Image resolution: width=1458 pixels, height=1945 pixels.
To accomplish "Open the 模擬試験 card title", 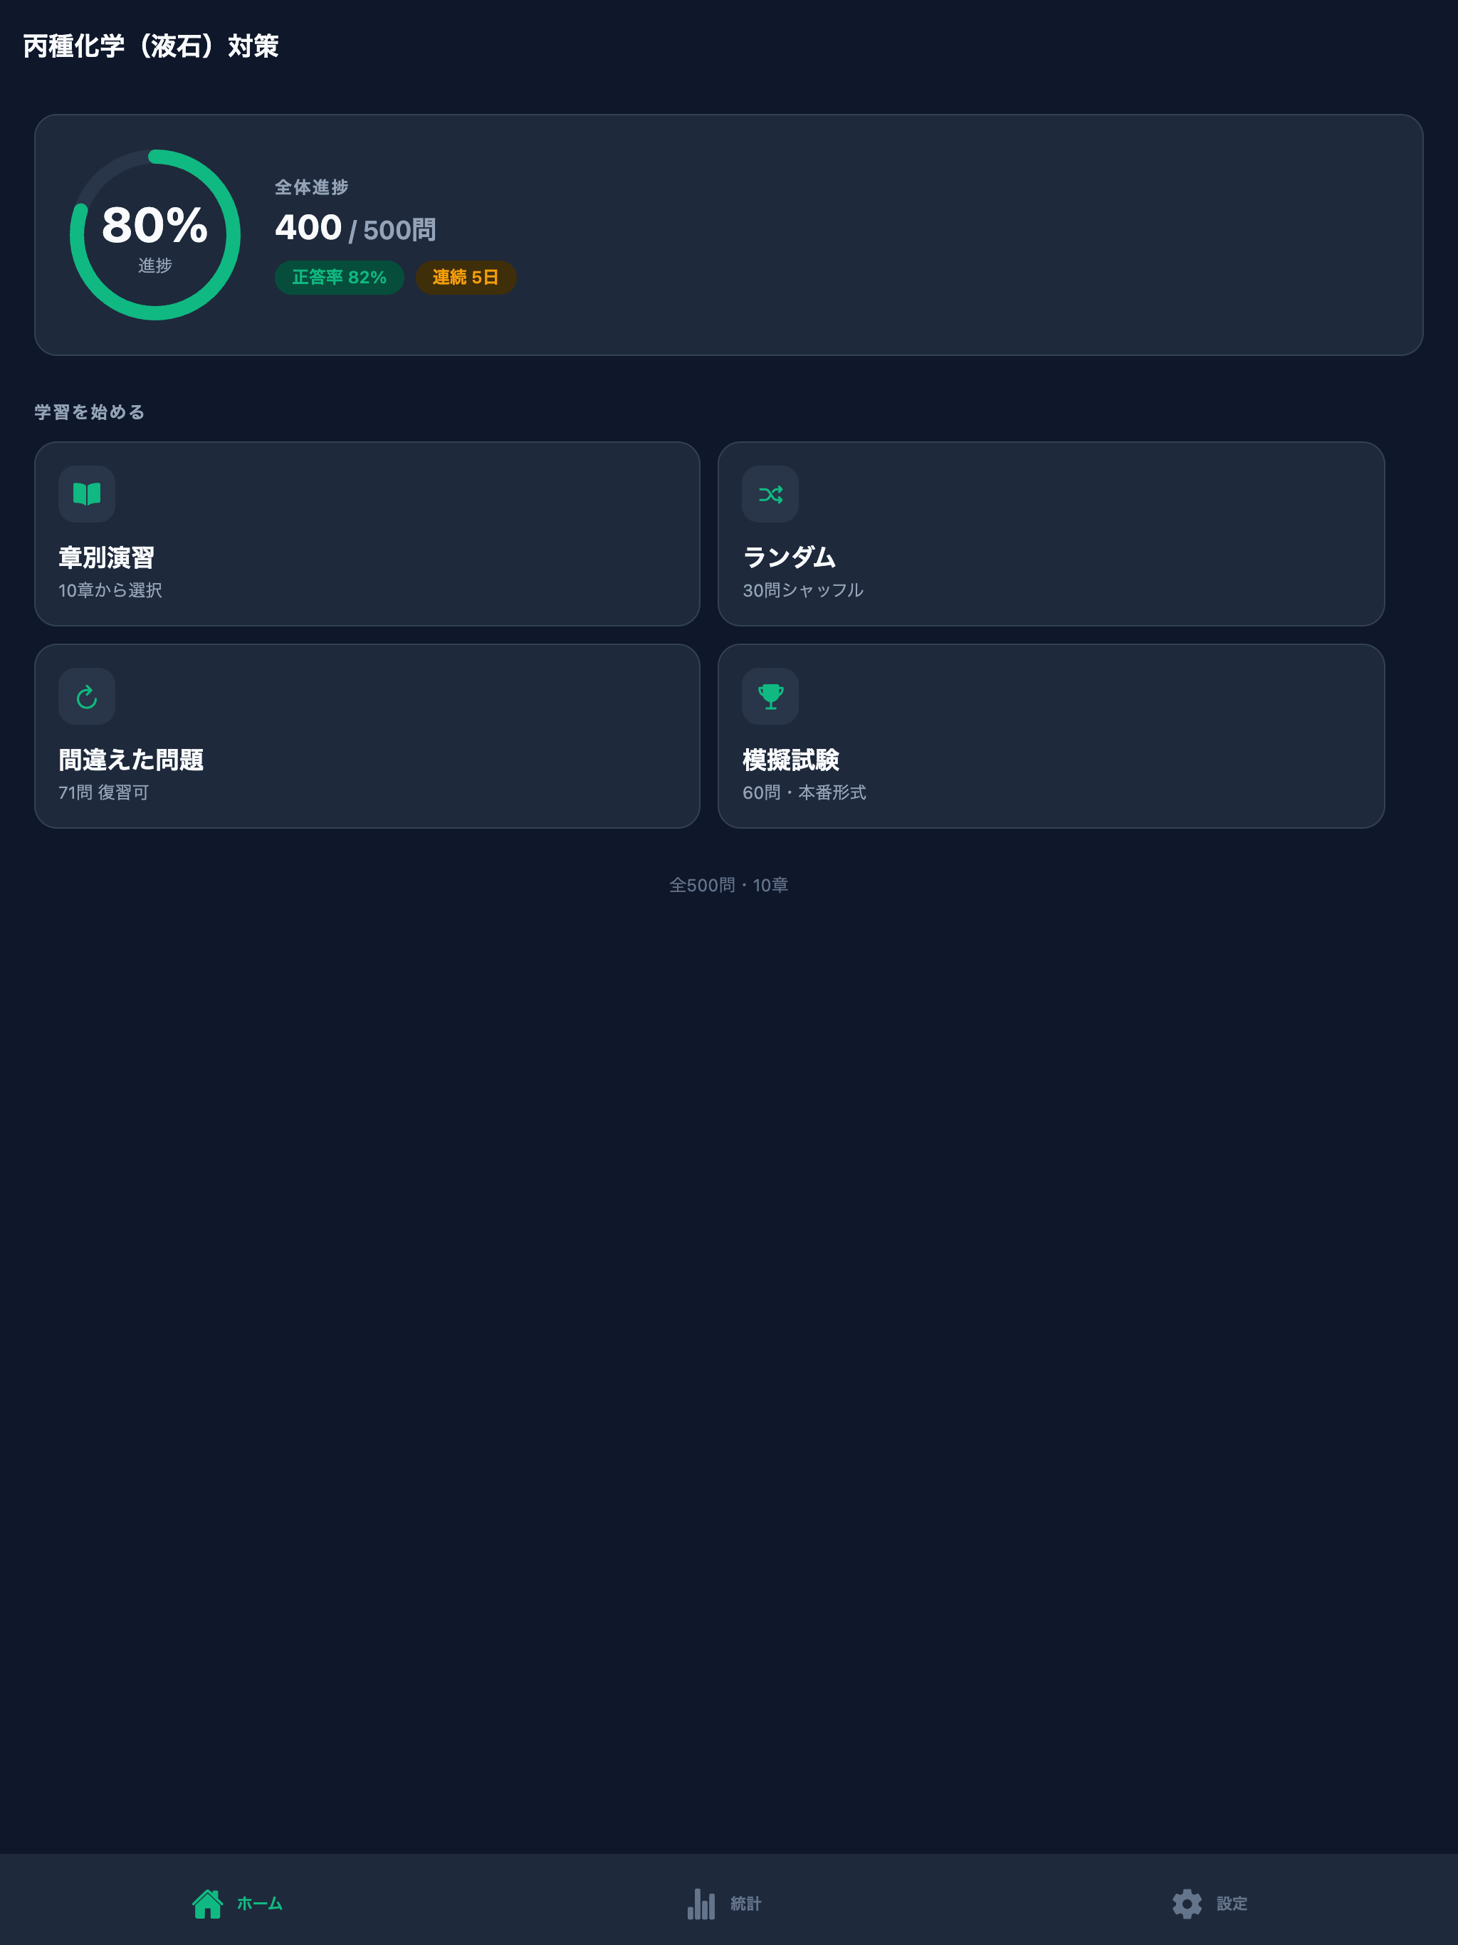I will click(x=790, y=760).
